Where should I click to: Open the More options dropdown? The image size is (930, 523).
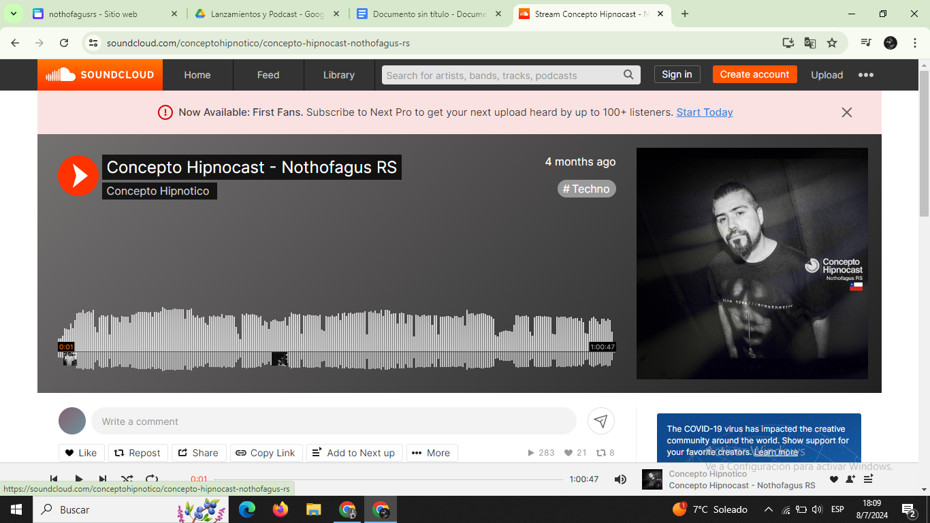[x=432, y=453]
